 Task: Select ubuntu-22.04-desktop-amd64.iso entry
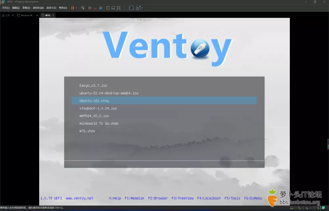pos(164,93)
